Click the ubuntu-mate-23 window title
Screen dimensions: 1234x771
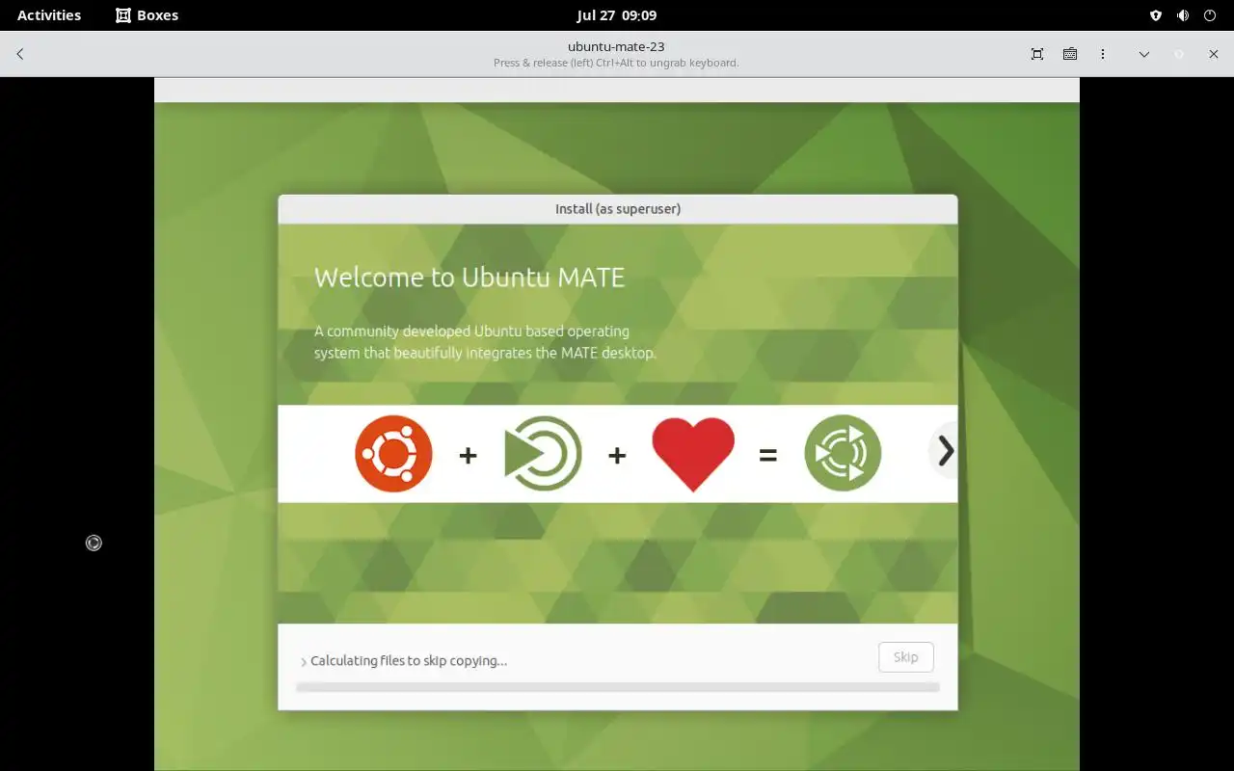point(616,46)
